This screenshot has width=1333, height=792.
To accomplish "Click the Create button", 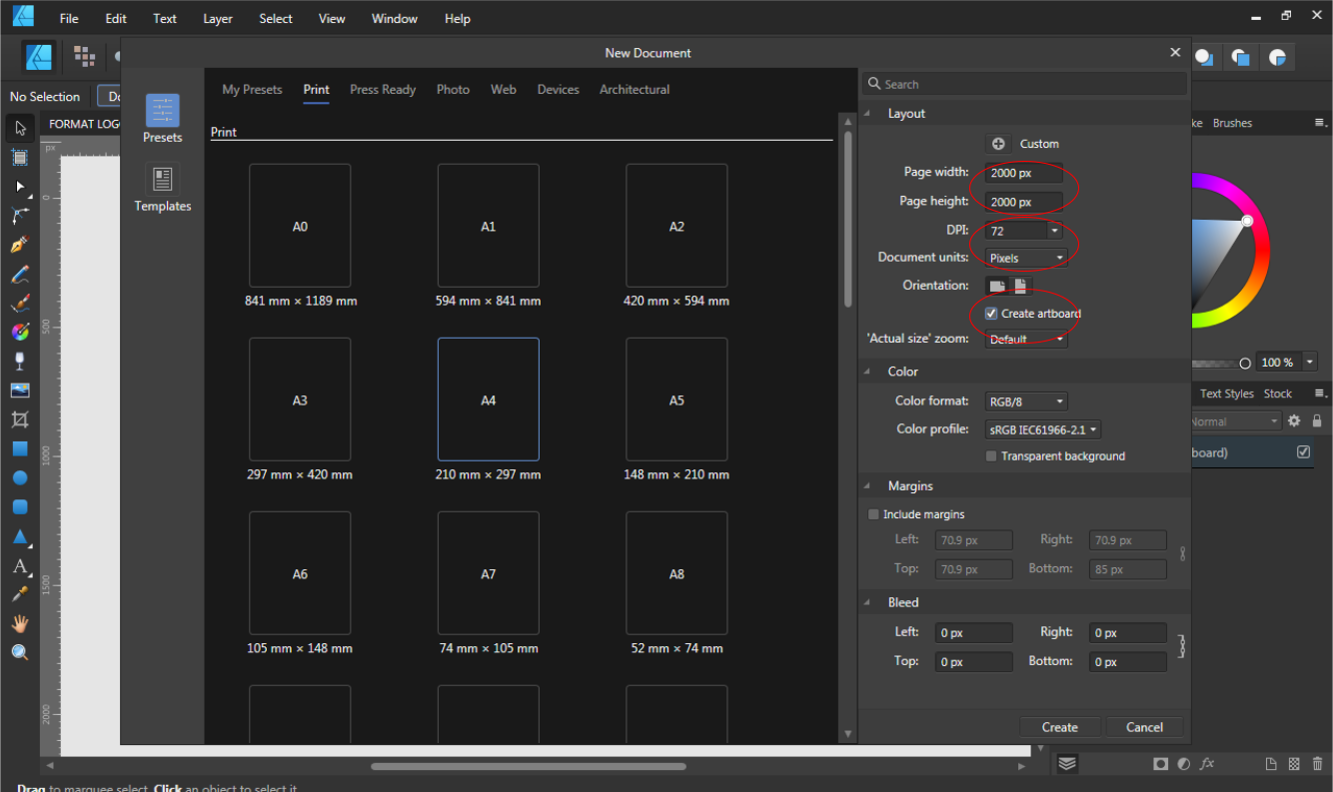I will tap(1059, 726).
